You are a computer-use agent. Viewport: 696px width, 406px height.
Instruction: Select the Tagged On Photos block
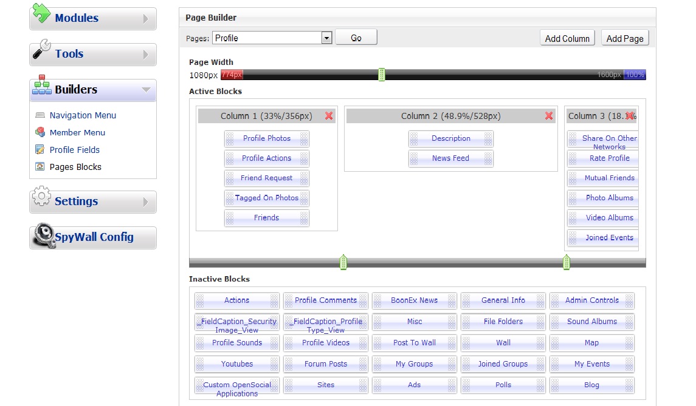[x=266, y=198]
